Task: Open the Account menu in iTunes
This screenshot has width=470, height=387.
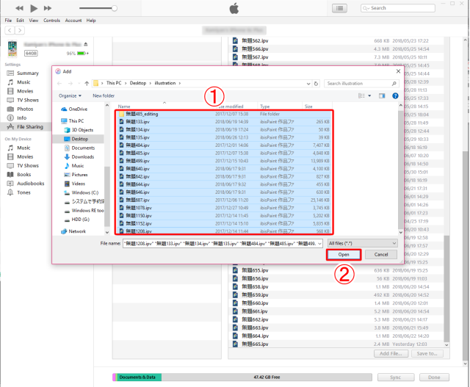Action: 73,21
